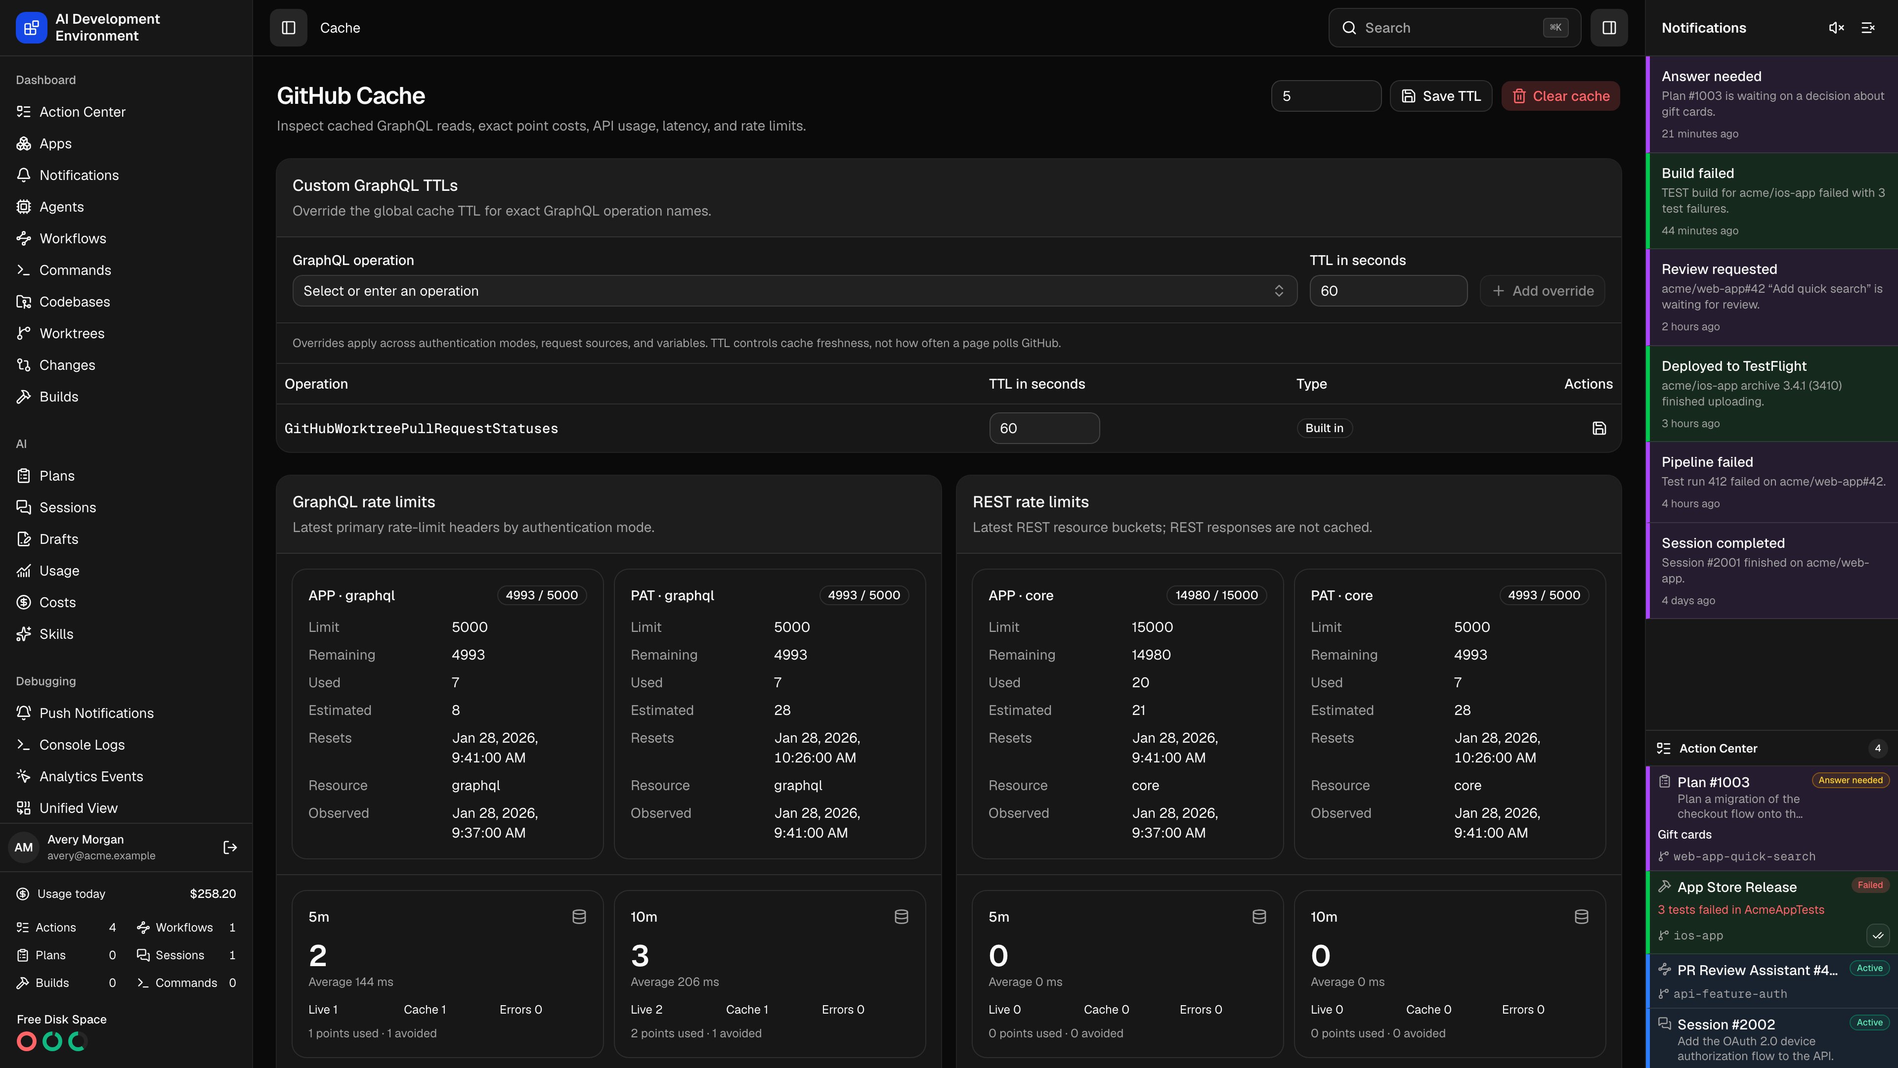Open Unified View

click(126, 808)
